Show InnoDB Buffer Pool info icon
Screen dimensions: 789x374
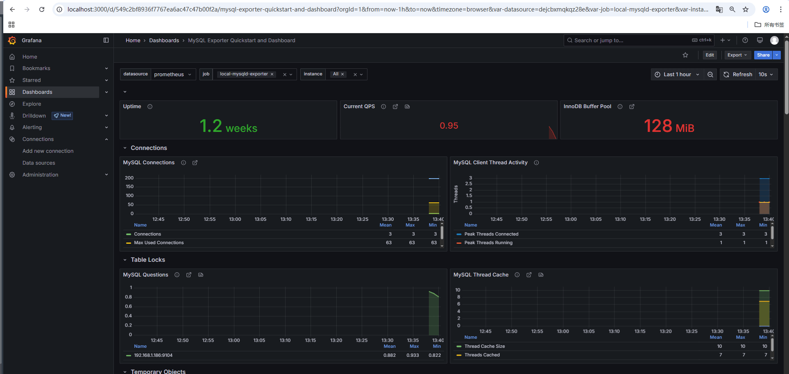click(620, 107)
